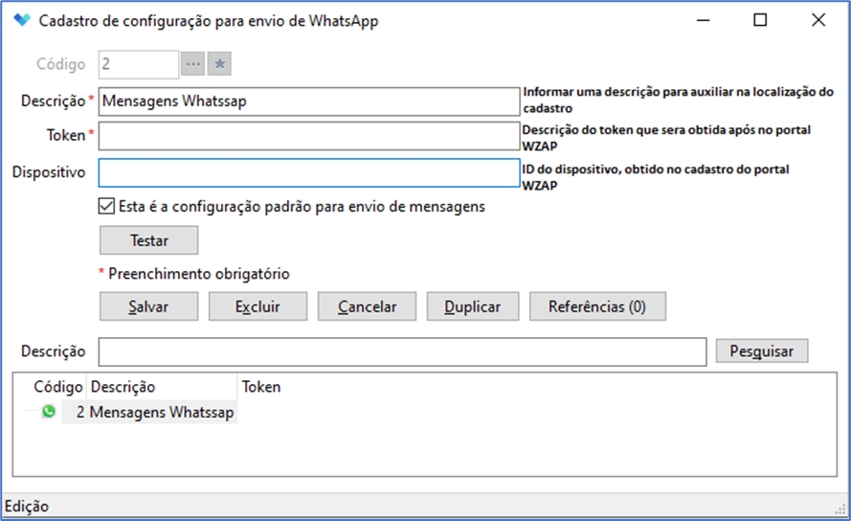Click the Testar button

[x=148, y=240]
